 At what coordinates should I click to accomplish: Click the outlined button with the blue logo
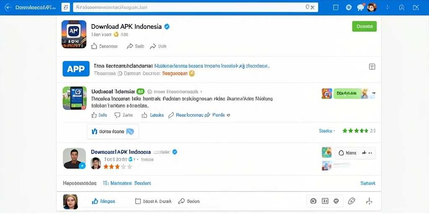(x=113, y=132)
